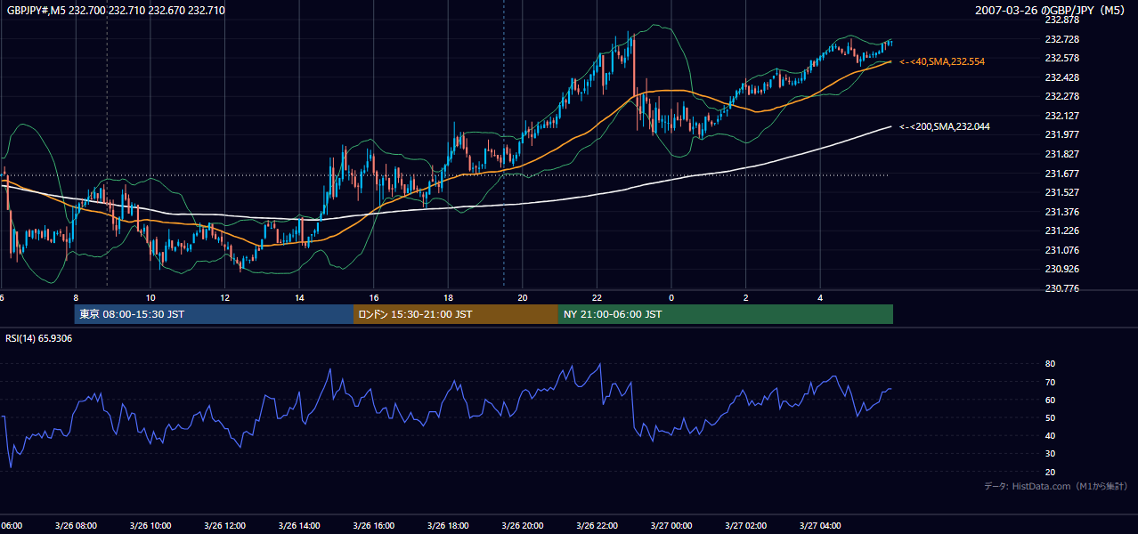
Task: Click the 3/27 04:00 date axis label
Action: pyautogui.click(x=819, y=525)
